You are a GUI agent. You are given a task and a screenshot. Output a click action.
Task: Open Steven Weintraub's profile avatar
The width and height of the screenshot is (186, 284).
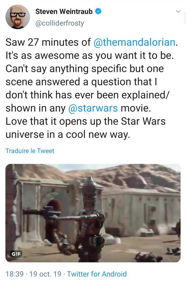point(17,17)
